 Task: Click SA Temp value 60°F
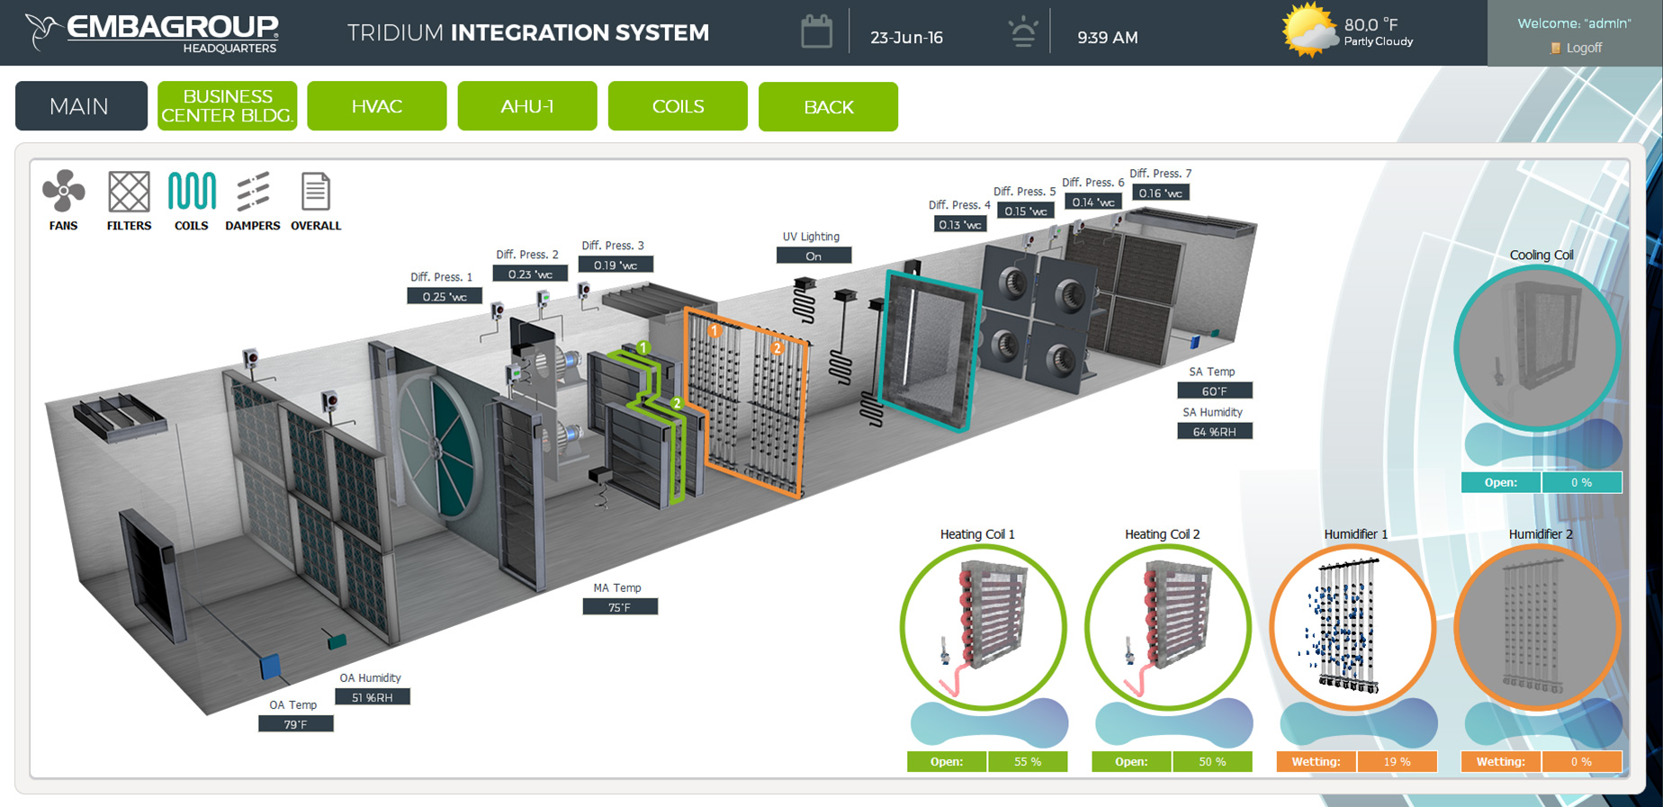tap(1215, 390)
